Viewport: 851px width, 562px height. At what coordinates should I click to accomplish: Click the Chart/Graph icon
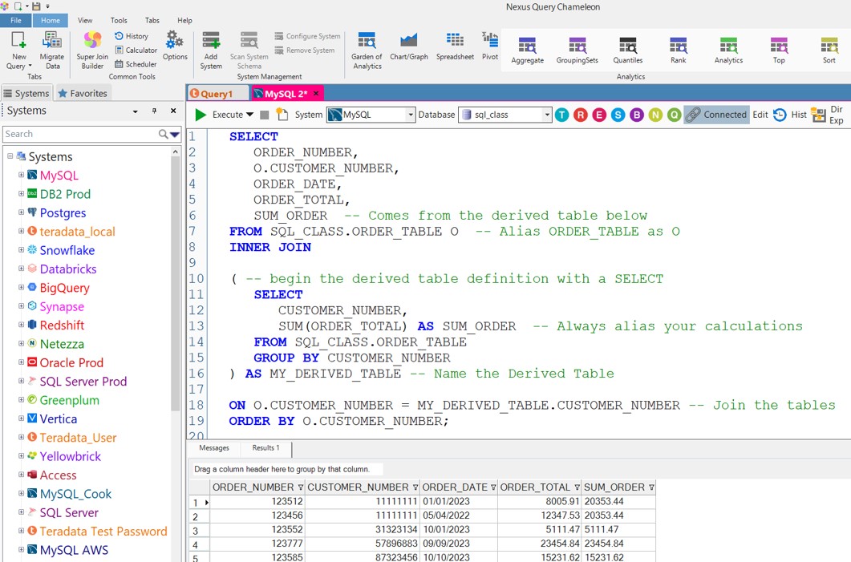(408, 41)
